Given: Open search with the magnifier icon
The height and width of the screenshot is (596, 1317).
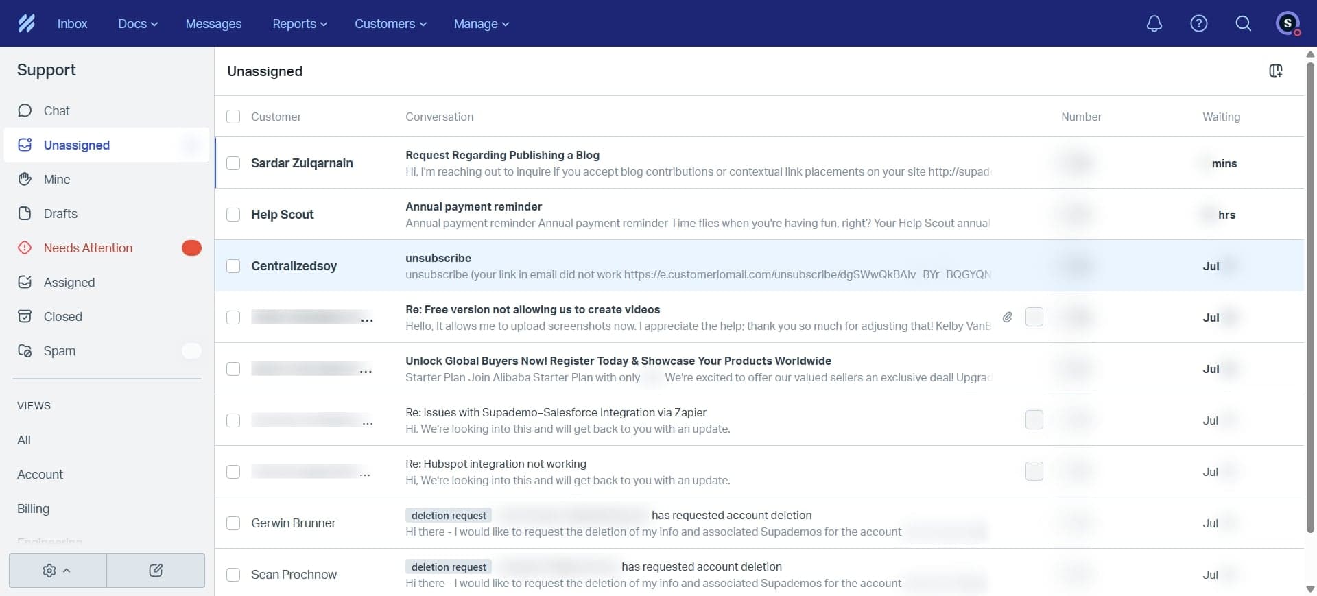Looking at the screenshot, I should tap(1243, 24).
